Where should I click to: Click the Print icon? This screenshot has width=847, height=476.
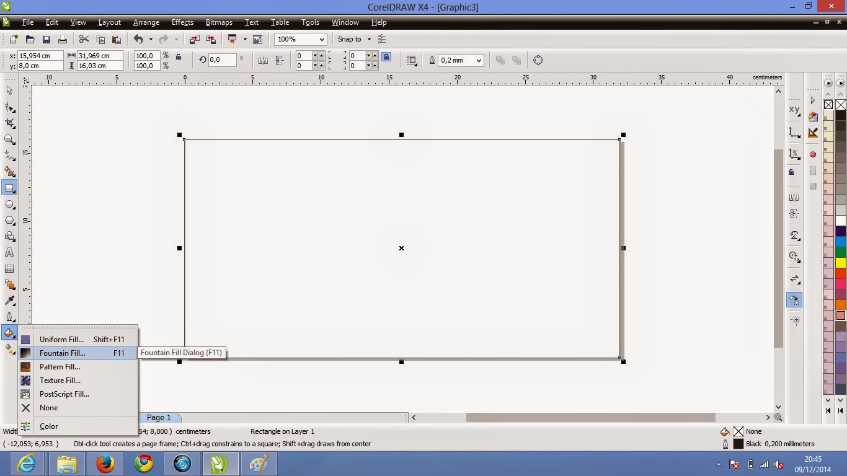(x=62, y=39)
